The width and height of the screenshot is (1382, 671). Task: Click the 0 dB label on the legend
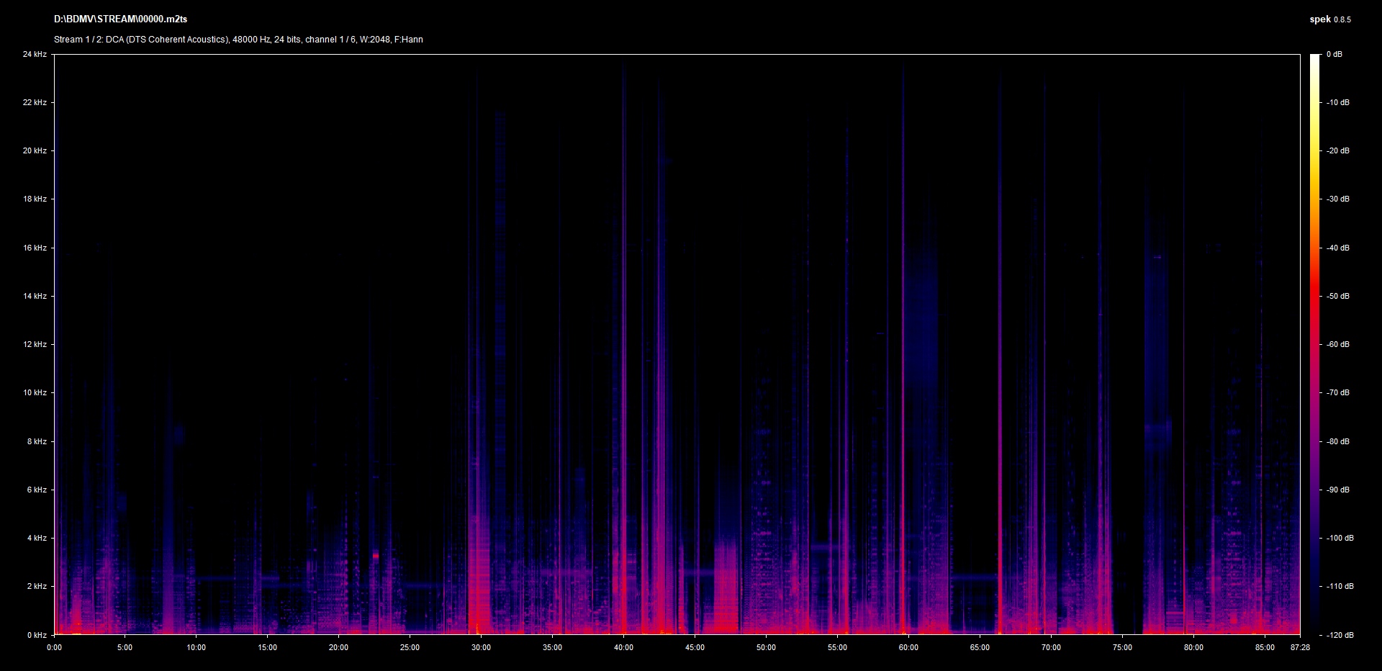[1334, 54]
